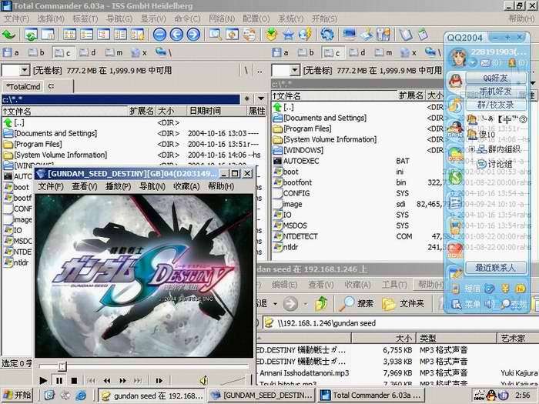The image size is (539, 404).
Task: Open left panel drive dropdown list
Action: tap(24, 71)
